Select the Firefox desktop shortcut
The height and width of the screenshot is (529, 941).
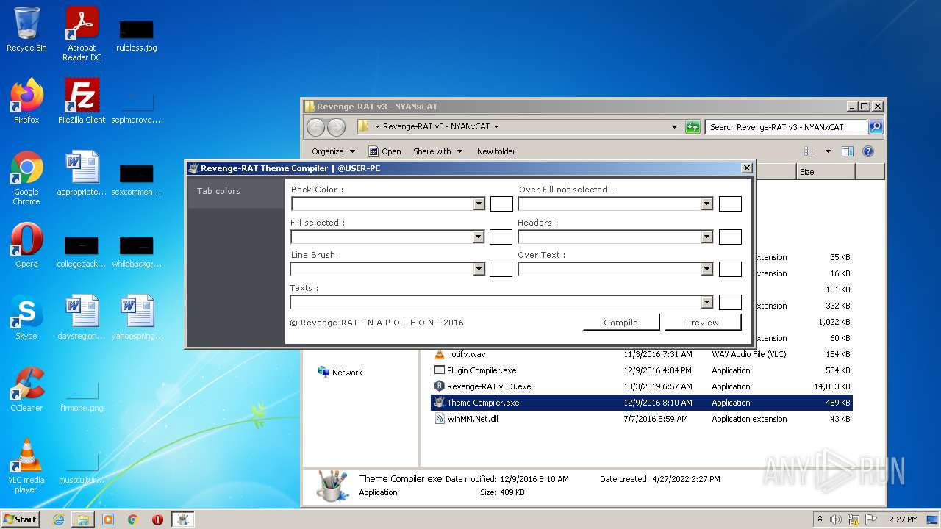point(26,101)
